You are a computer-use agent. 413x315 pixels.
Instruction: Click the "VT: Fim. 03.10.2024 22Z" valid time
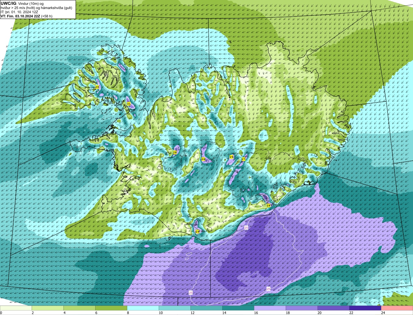pyautogui.click(x=20, y=16)
